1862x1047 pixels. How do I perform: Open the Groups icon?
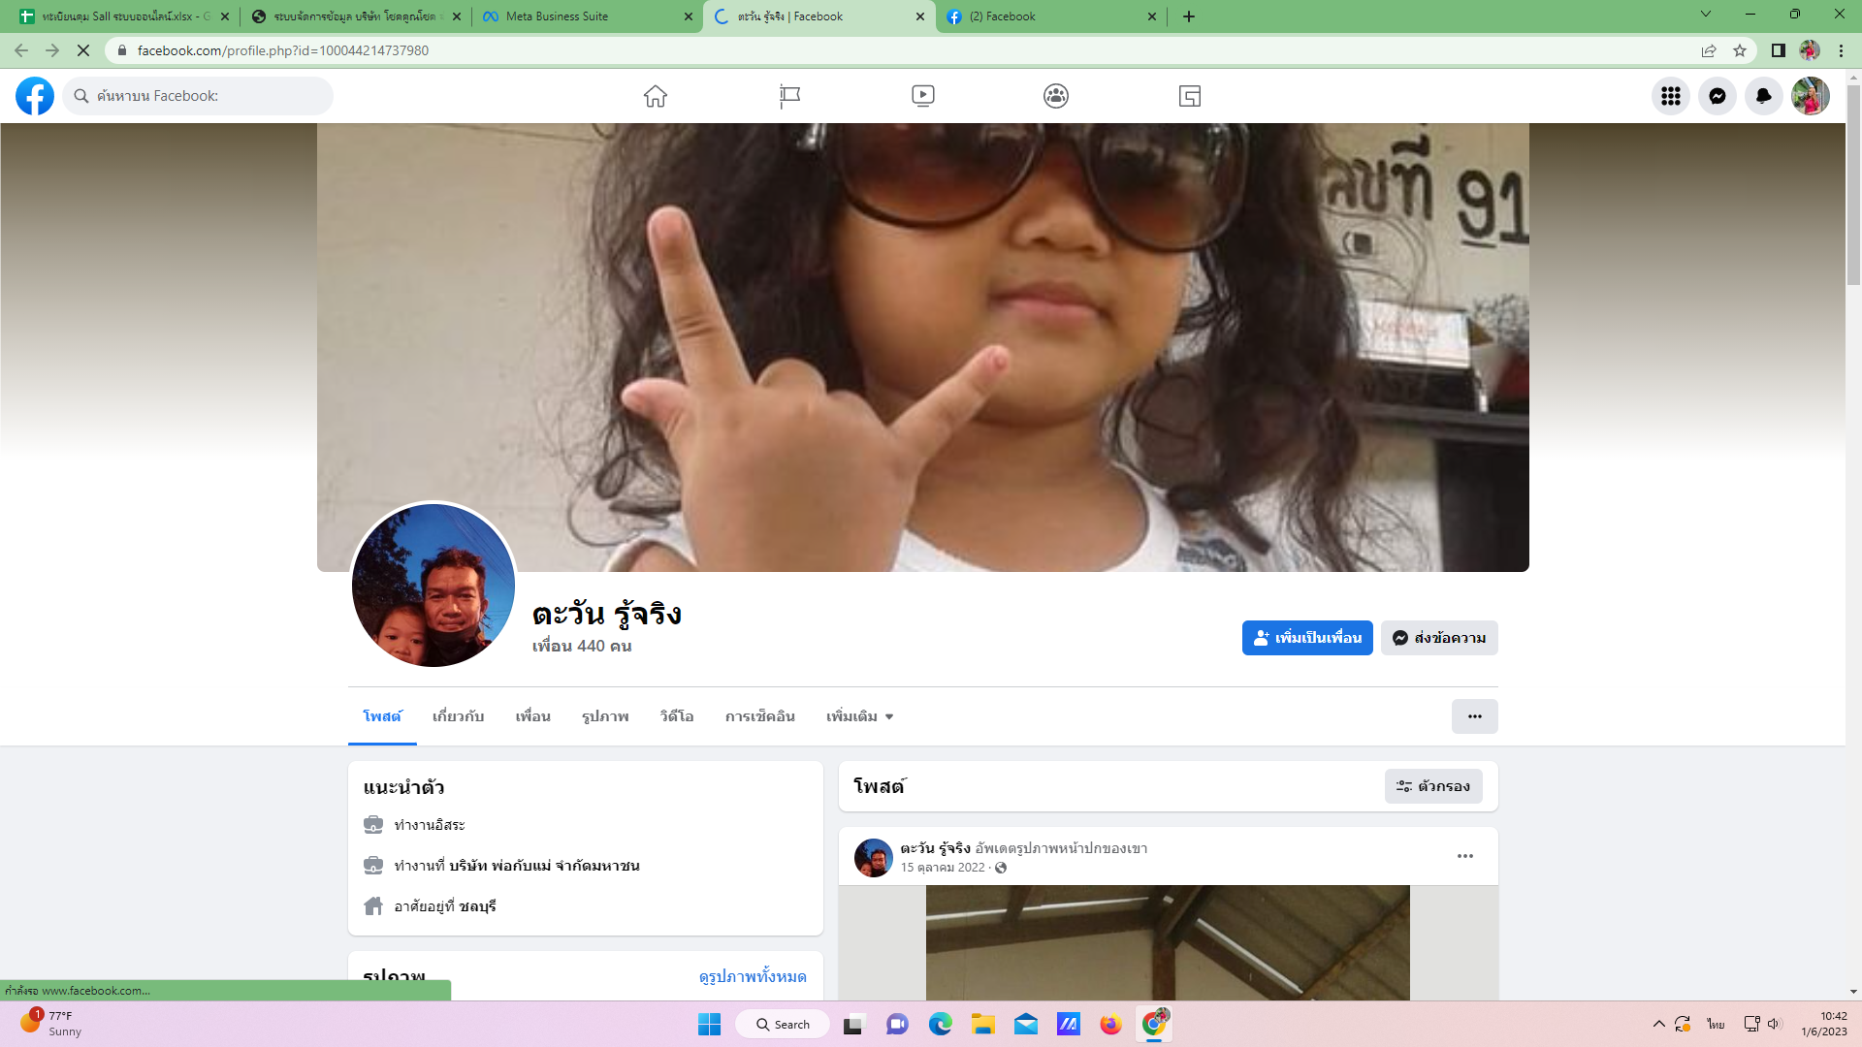(x=1056, y=96)
